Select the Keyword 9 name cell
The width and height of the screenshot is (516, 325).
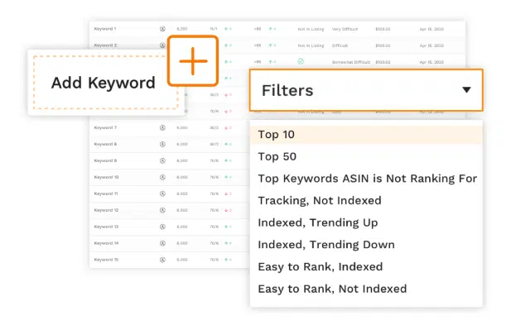[105, 160]
